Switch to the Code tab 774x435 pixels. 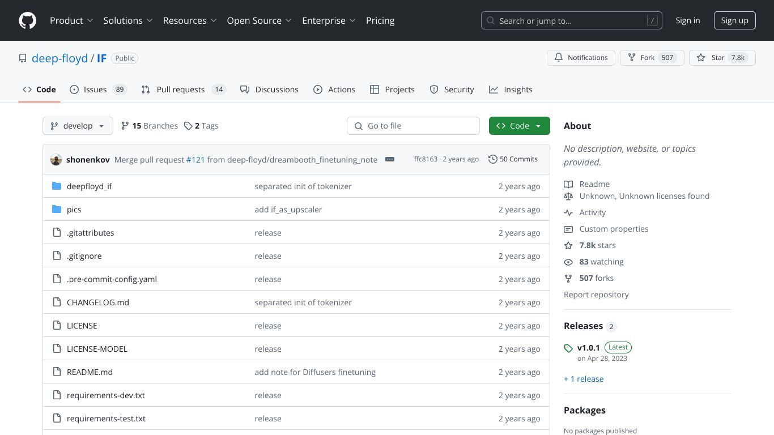(x=39, y=89)
